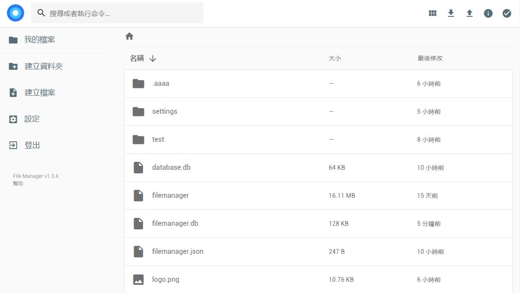Sort by 名稱 column header
The height and width of the screenshot is (293, 520).
(137, 58)
